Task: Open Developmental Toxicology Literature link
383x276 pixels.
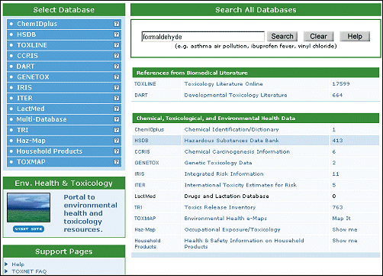Action: [236, 95]
